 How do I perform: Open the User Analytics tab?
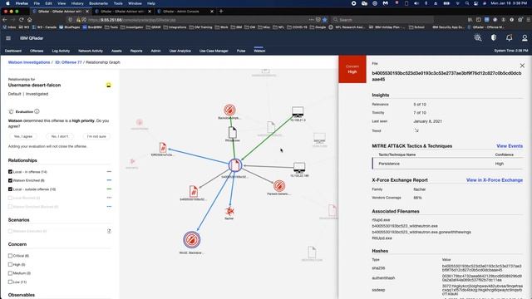point(180,51)
